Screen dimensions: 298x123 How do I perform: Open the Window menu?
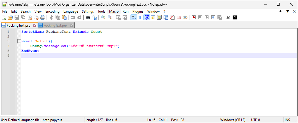[153, 11]
